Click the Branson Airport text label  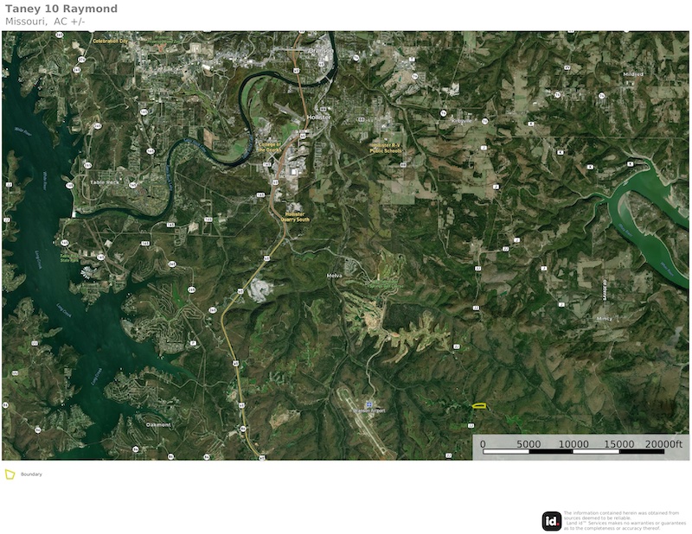369,410
